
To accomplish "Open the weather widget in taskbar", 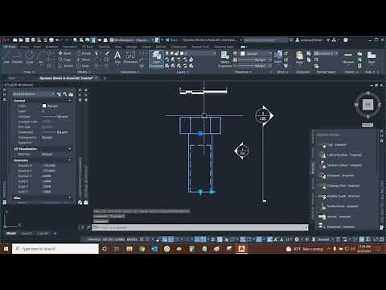I will [x=305, y=249].
